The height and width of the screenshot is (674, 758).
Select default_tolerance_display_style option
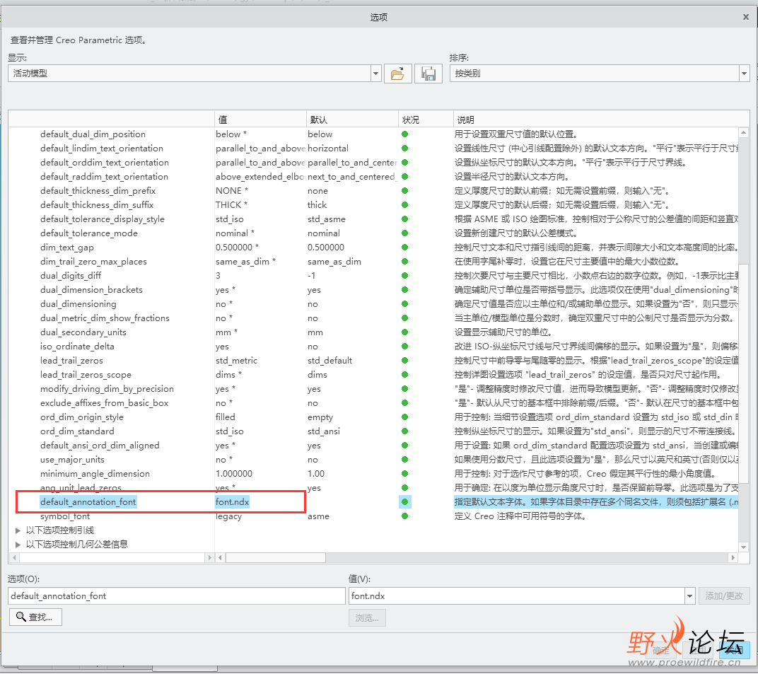pyautogui.click(x=103, y=219)
